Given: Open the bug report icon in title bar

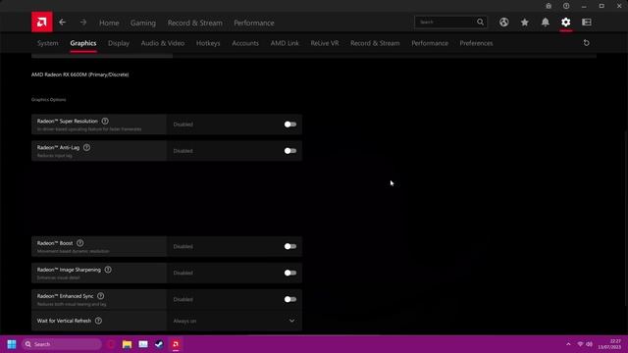Looking at the screenshot, I should point(549,6).
